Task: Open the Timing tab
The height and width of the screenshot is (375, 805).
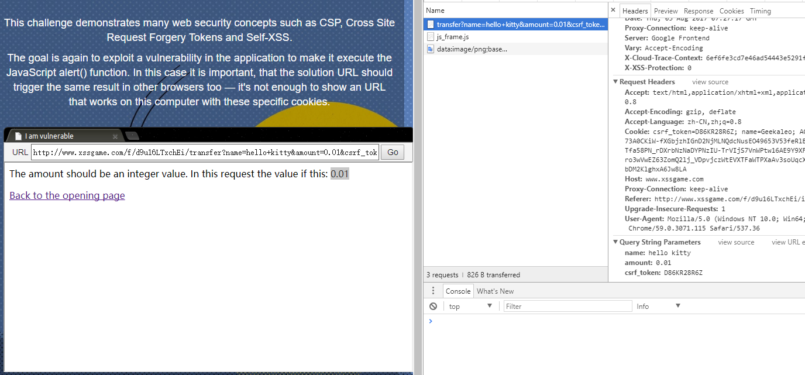Action: (x=760, y=11)
